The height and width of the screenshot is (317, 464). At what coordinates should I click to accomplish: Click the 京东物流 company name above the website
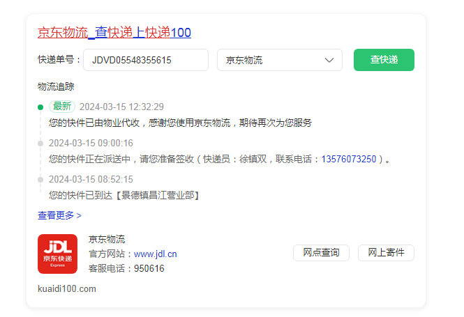[x=107, y=239]
